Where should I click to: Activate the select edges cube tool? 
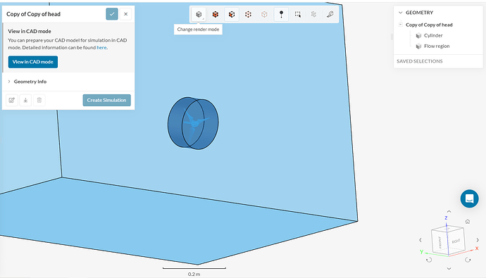[248, 14]
